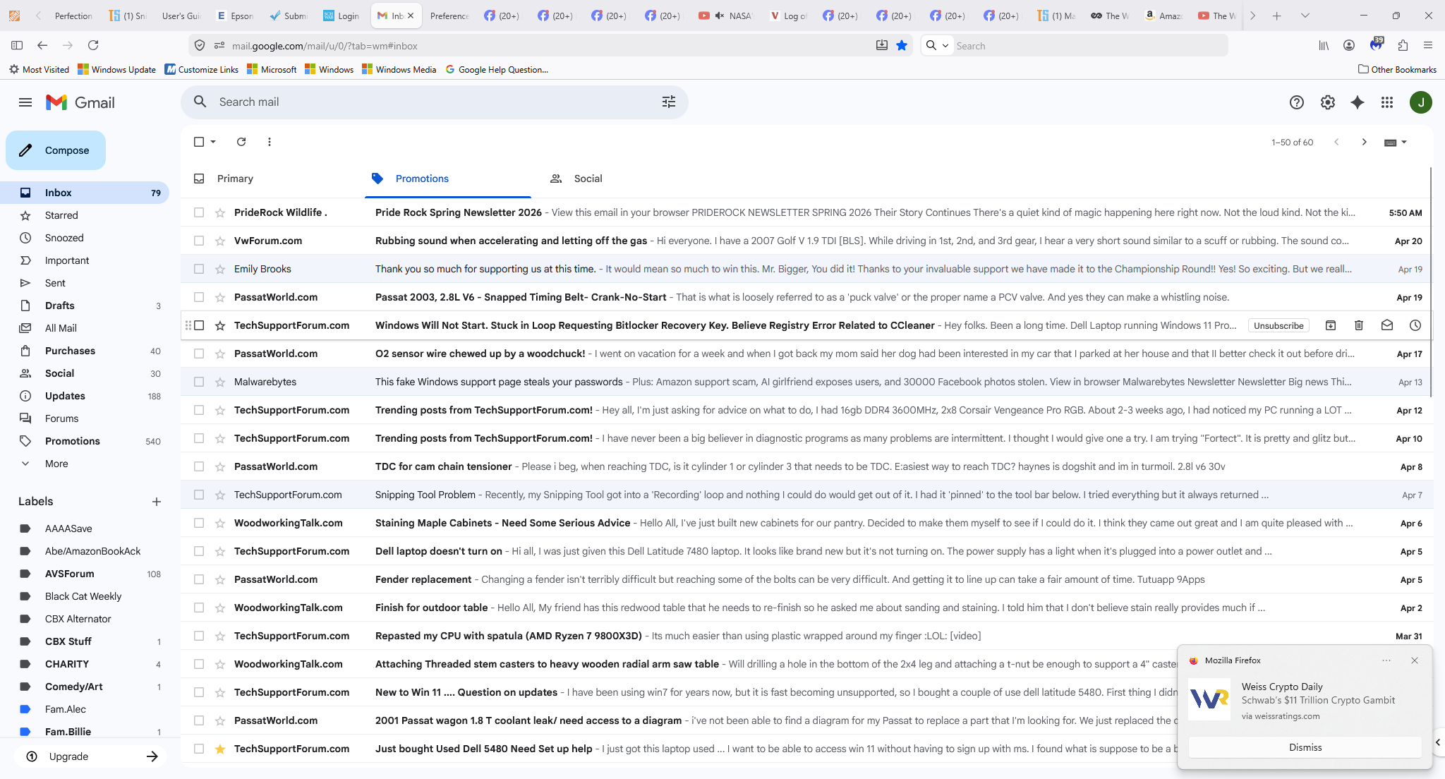Switch to the Primary tab
Viewport: 1445px width, 779px height.
pyautogui.click(x=235, y=179)
